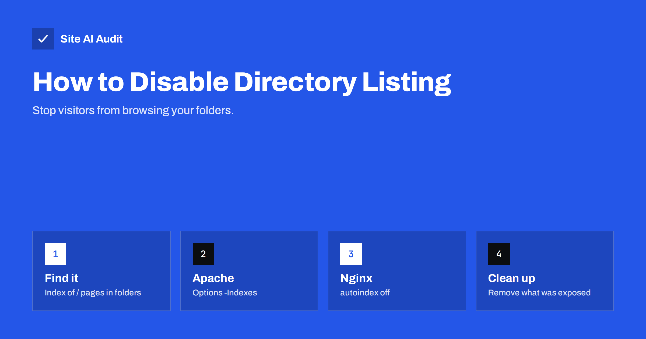Click the 'Find it' card title
The height and width of the screenshot is (339, 646).
click(x=61, y=278)
